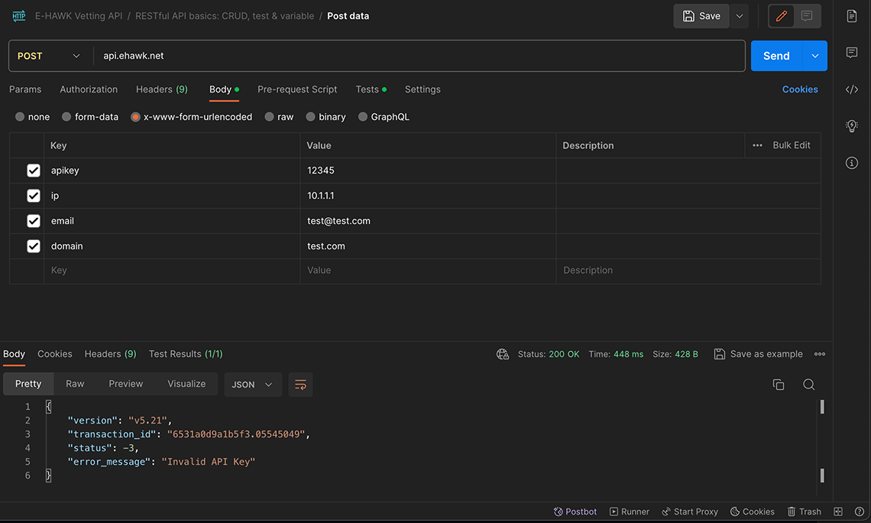
Task: Toggle the two-pane layout icon
Action: tap(838, 512)
